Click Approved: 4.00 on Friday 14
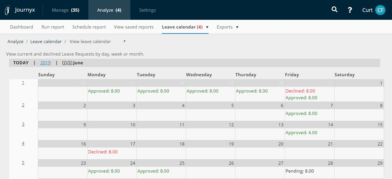Image resolution: width=392 pixels, height=179 pixels. pyautogui.click(x=301, y=133)
